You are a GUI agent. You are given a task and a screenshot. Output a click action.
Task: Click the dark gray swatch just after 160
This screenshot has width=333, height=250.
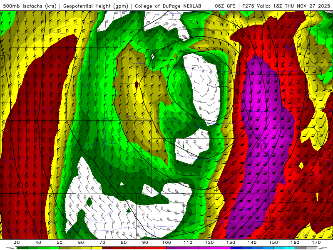(x=300, y=248)
